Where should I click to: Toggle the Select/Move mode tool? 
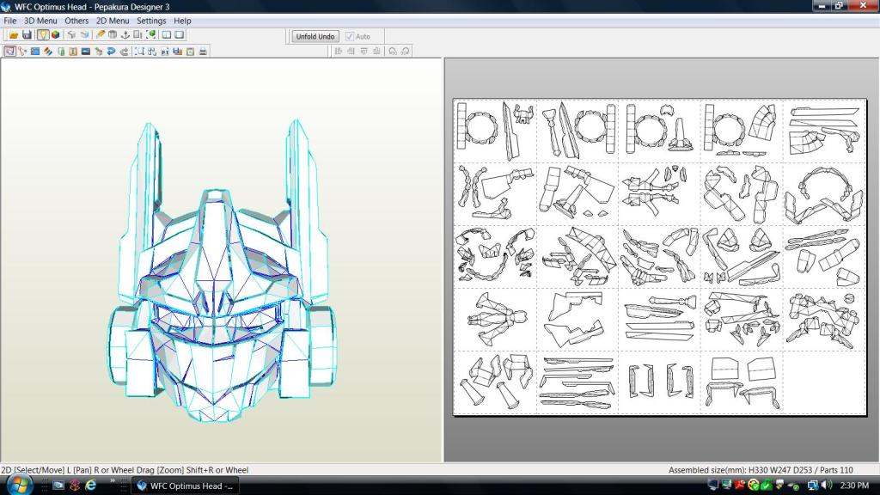(9, 51)
